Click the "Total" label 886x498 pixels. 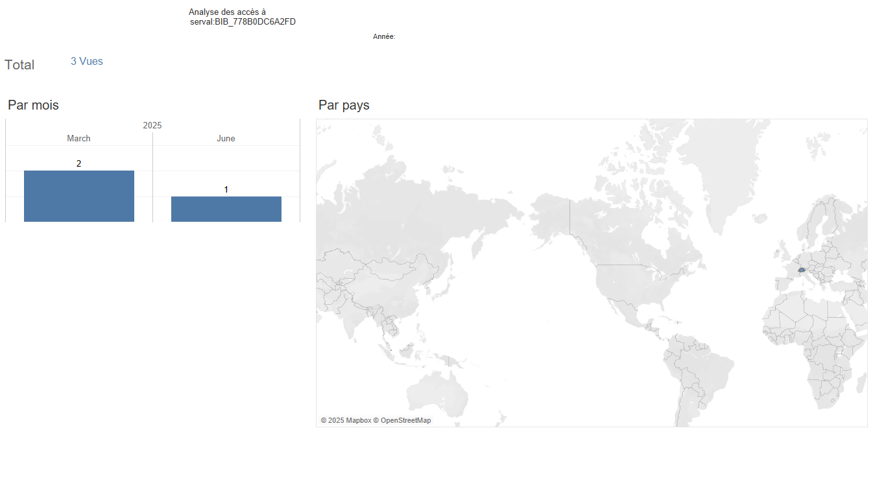[19, 65]
